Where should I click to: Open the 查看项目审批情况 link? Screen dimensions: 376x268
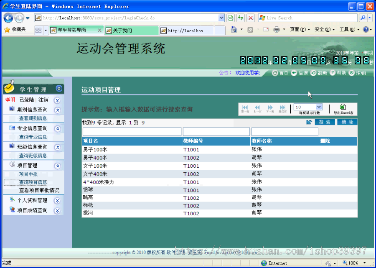39,191
